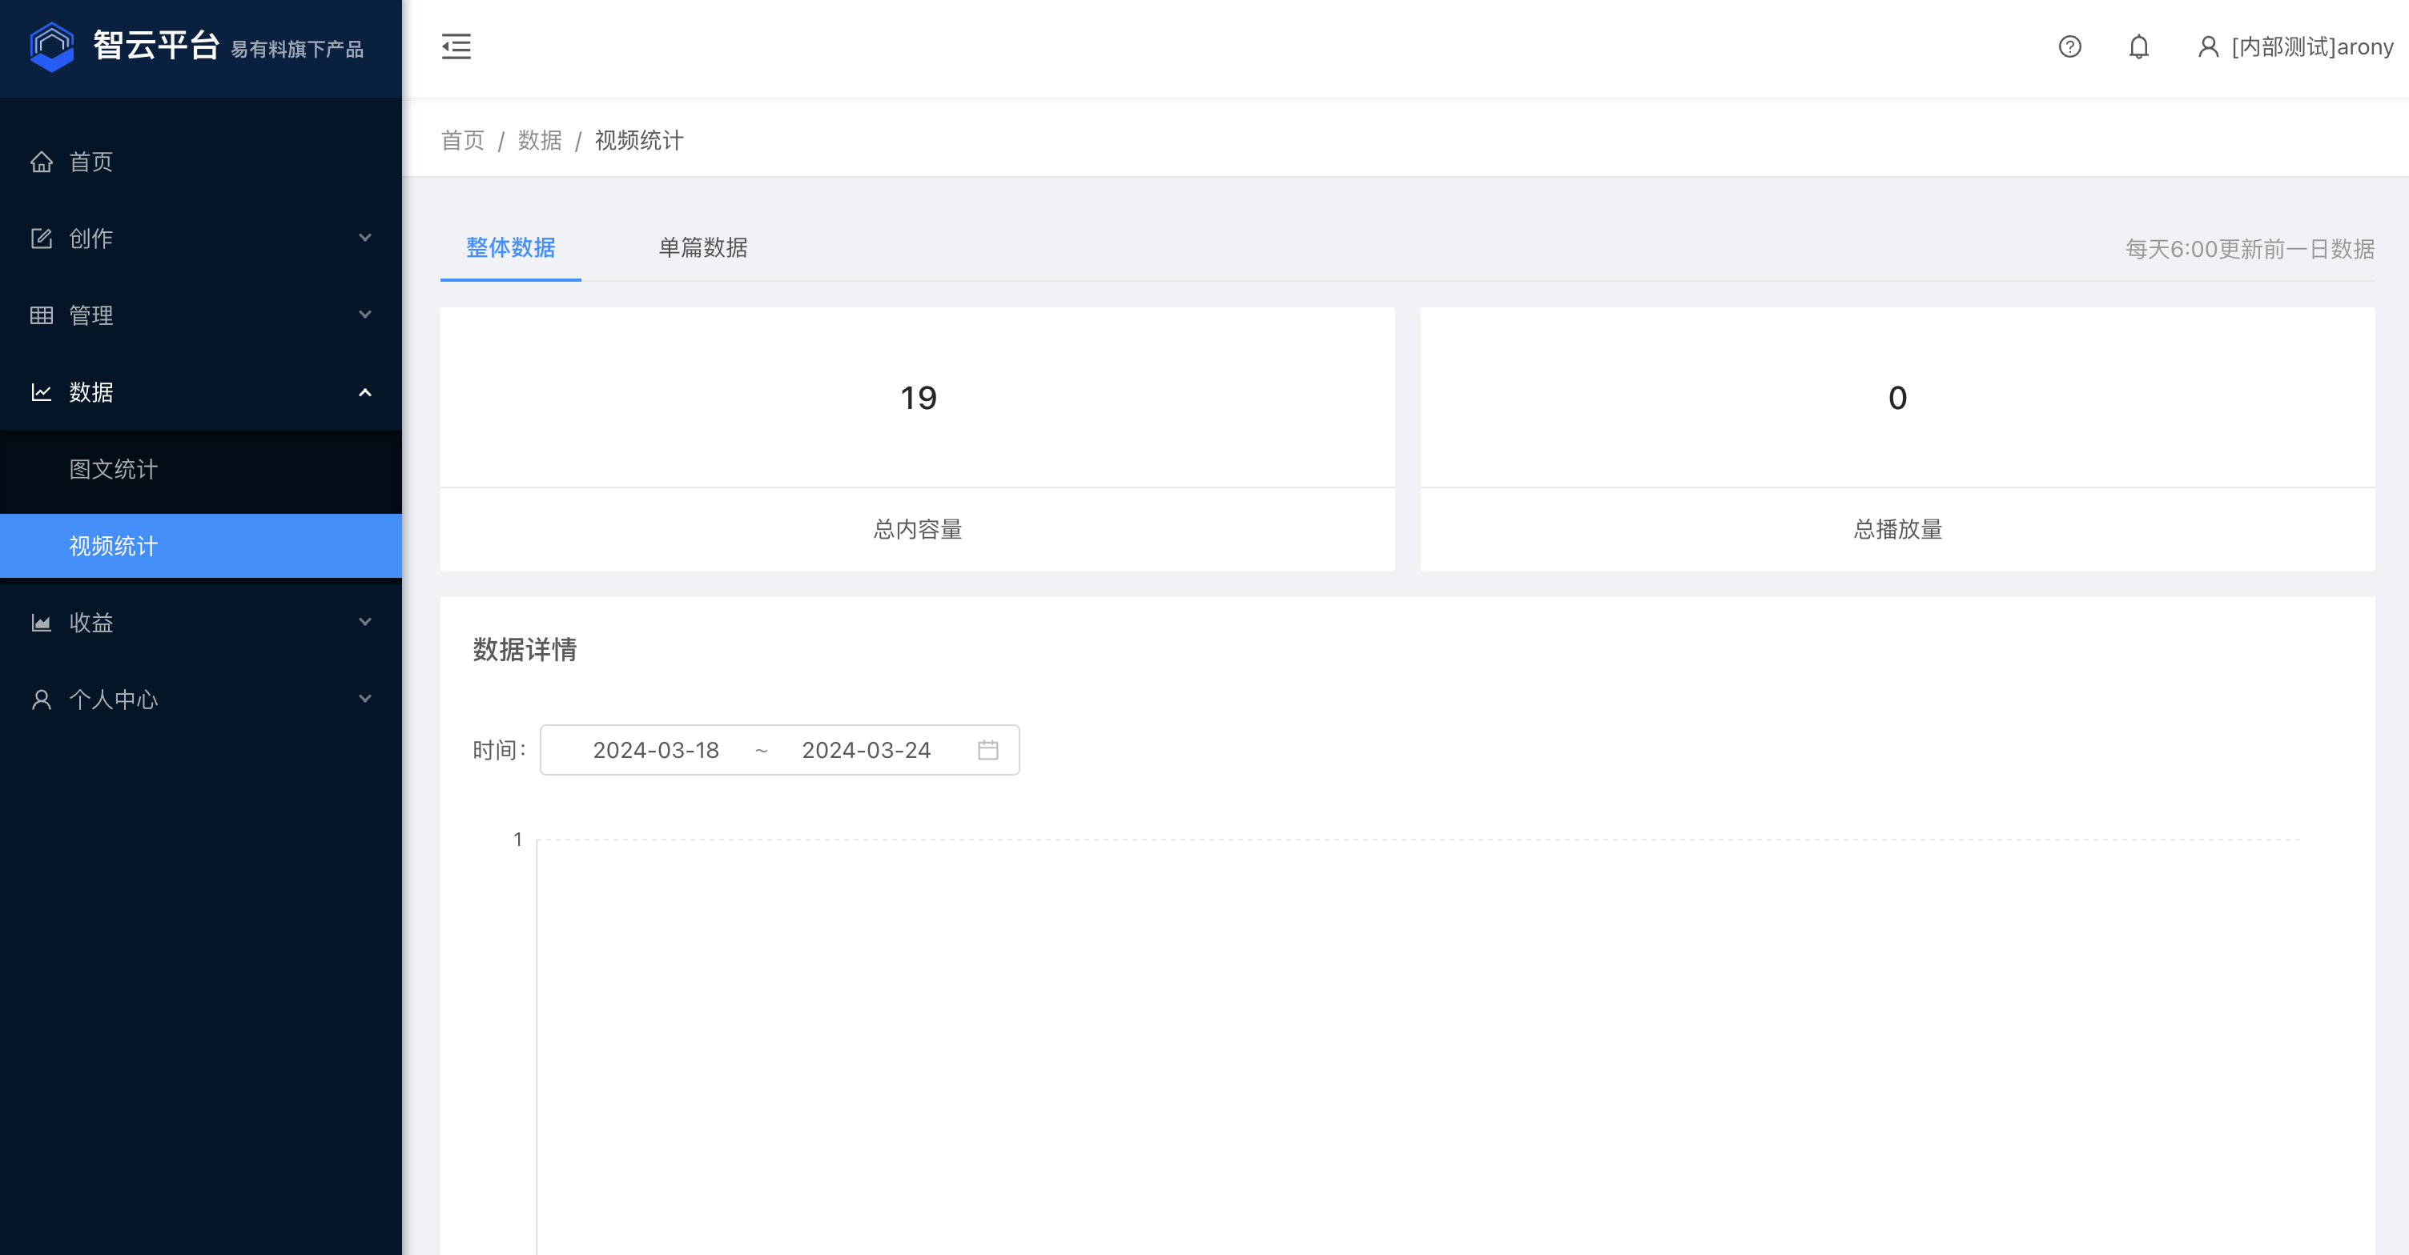Image resolution: width=2409 pixels, height=1255 pixels.
Task: Click 每天6:00更新前一日数据 notice text
Action: pyautogui.click(x=2250, y=249)
